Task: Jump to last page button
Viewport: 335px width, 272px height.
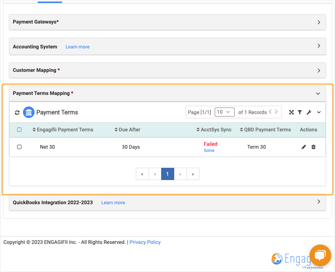Action: [193, 174]
